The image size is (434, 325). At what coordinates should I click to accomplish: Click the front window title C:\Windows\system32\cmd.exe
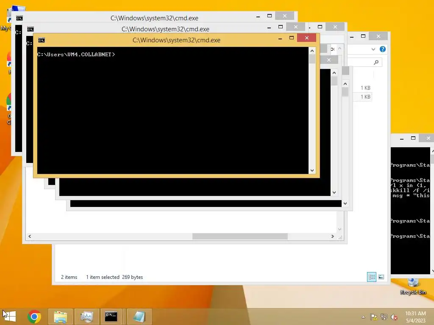coord(176,40)
